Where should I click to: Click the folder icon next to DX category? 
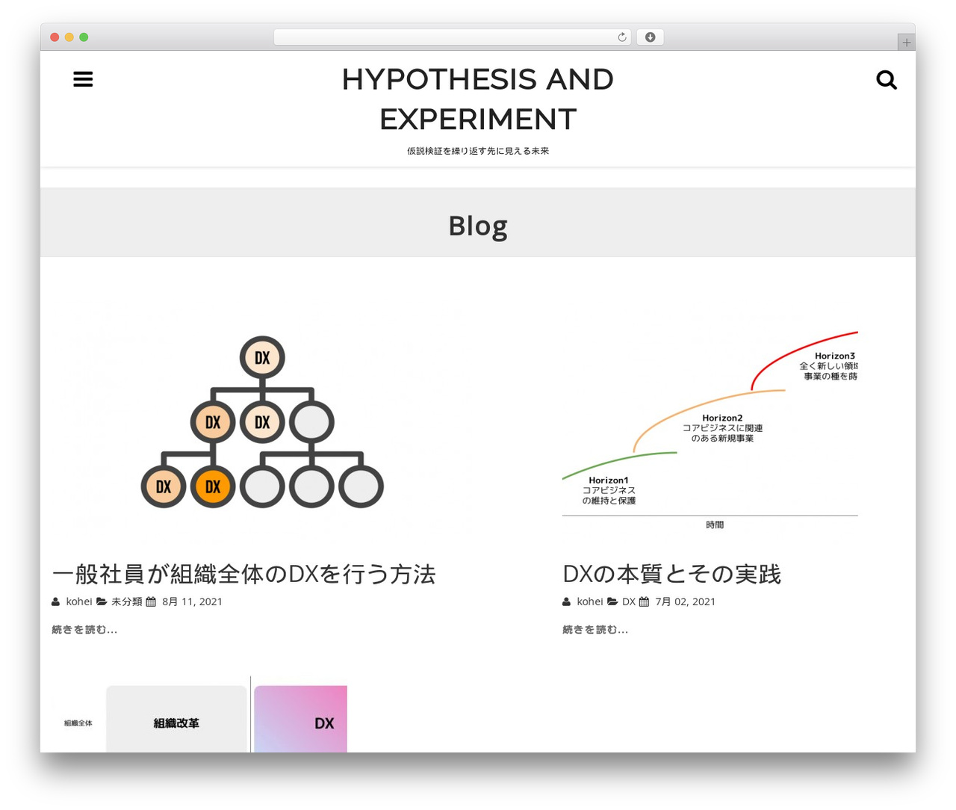pyautogui.click(x=612, y=602)
